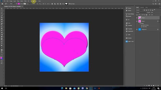The image size is (161, 90).
Task: Click the Home icon in options bar
Action: pyautogui.click(x=2, y=4)
